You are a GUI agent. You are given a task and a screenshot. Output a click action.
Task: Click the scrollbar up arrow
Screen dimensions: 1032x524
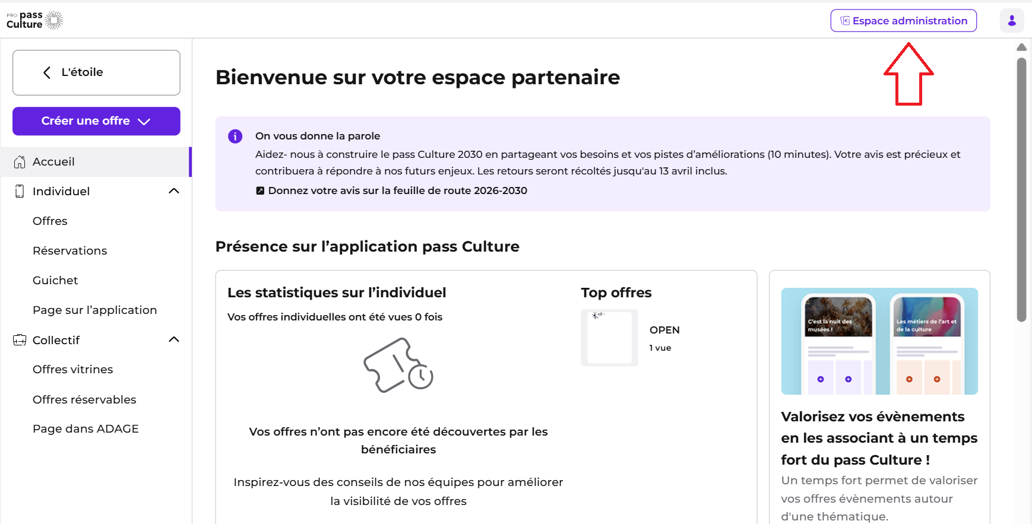point(1022,47)
